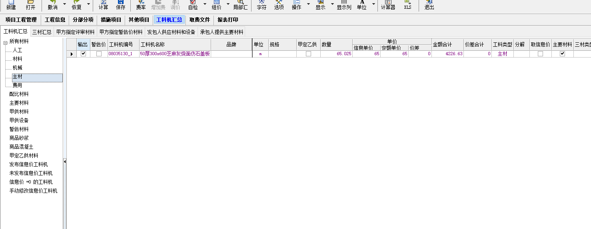Click the 操作 (Operations) toolbar button

point(297,5)
